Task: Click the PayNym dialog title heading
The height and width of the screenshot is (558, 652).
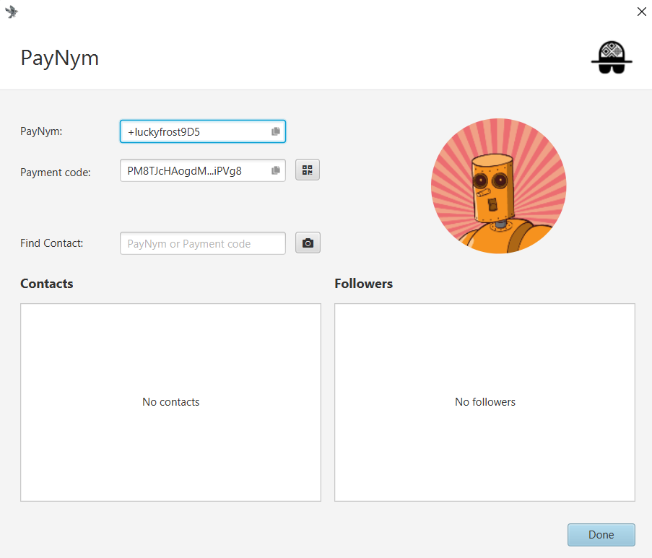Action: (x=59, y=58)
